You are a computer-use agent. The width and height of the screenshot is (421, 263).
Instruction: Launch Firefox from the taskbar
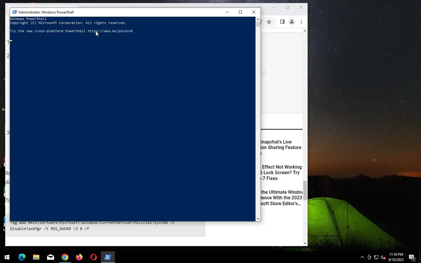[79, 257]
